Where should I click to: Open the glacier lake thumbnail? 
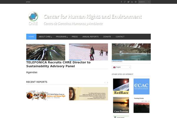(131, 52)
